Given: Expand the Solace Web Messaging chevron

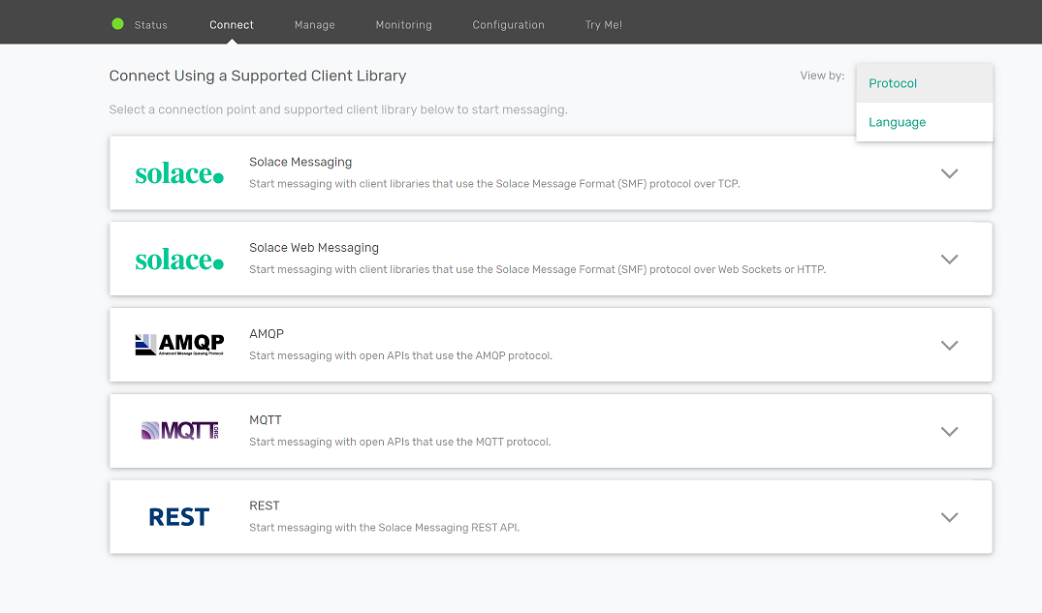Looking at the screenshot, I should pyautogui.click(x=949, y=260).
